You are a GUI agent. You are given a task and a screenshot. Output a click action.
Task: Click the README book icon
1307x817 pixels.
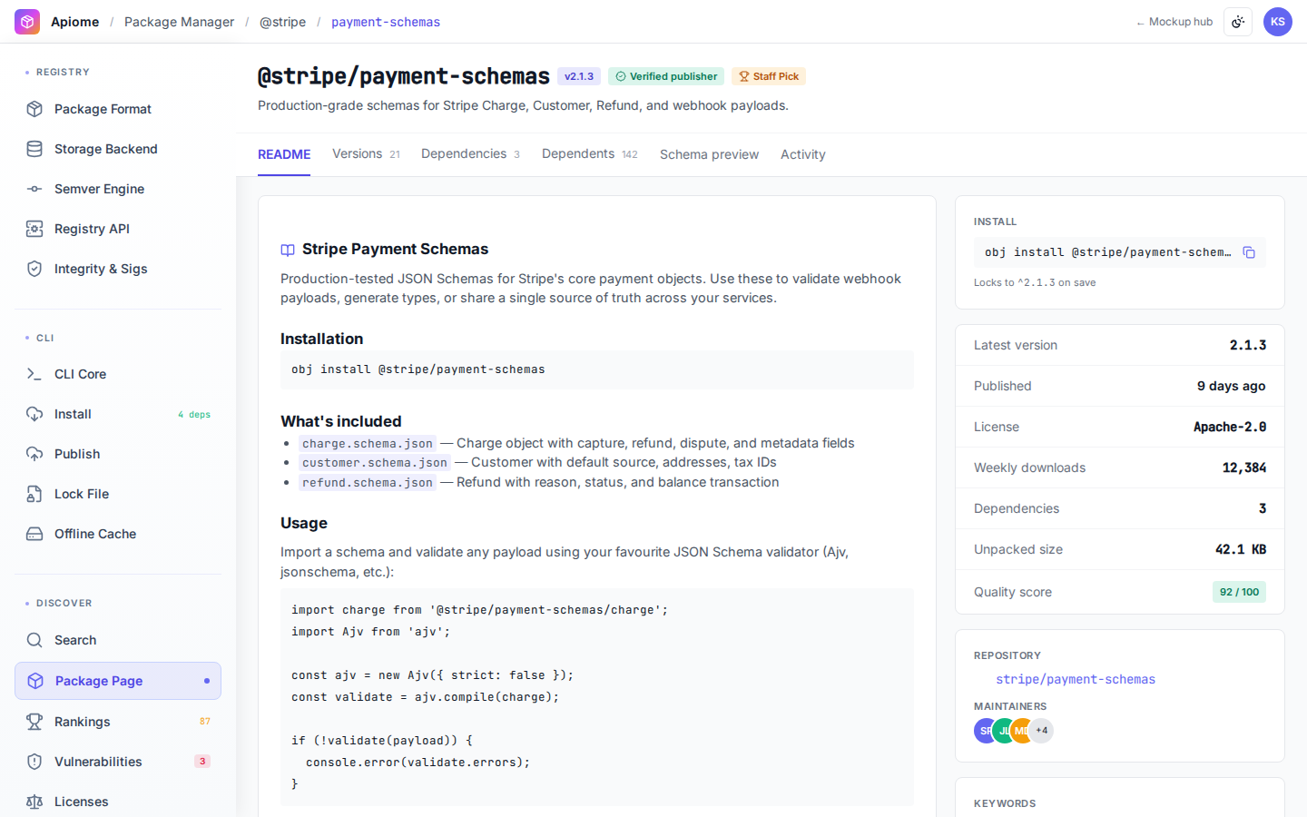coord(288,250)
